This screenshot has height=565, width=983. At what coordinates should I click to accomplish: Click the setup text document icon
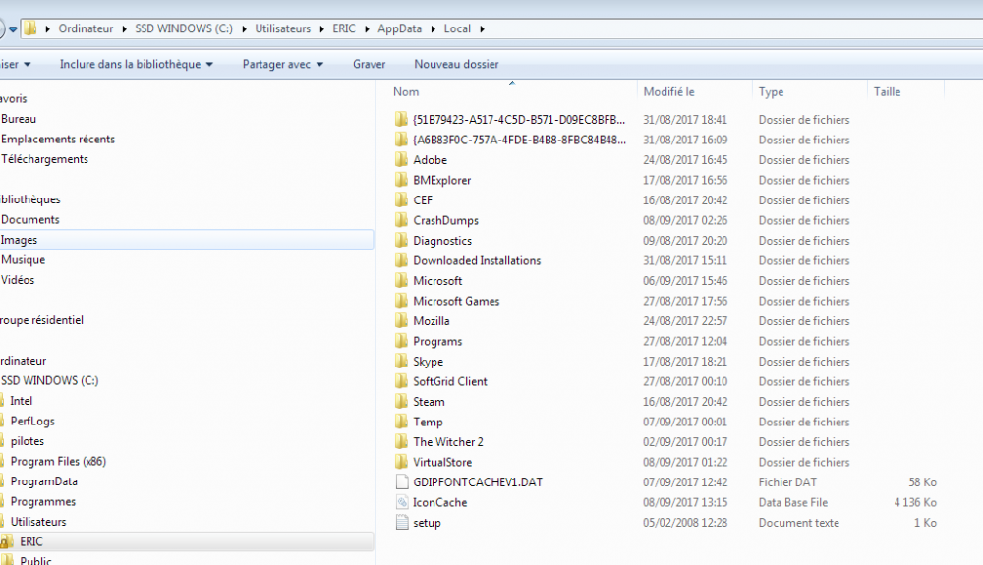coord(402,523)
